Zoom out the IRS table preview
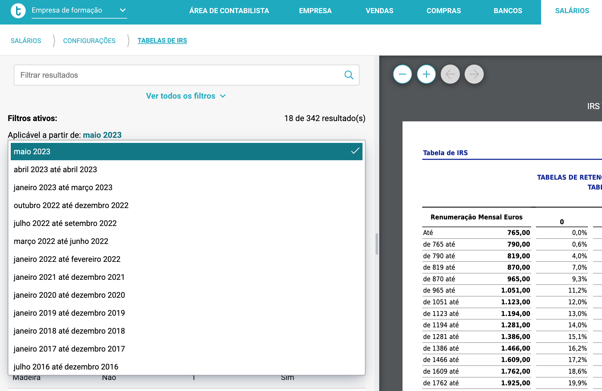This screenshot has height=391, width=602. (x=403, y=74)
